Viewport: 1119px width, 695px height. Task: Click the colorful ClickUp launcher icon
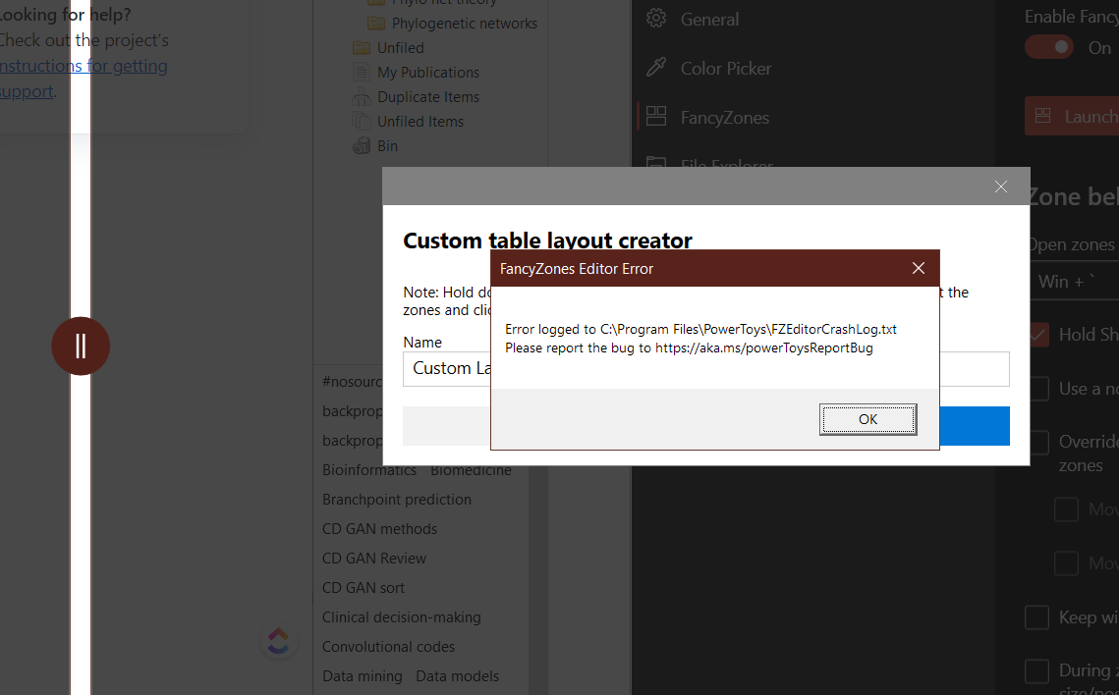pyautogui.click(x=278, y=640)
